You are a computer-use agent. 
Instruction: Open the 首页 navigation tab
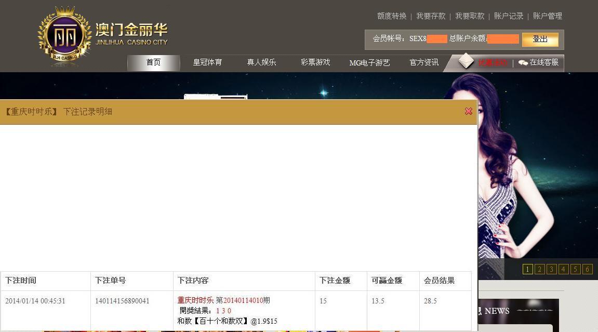point(153,62)
